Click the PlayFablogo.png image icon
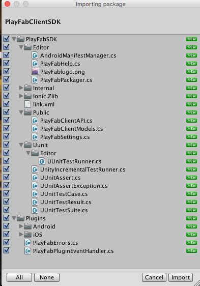The image size is (200, 286). (35, 72)
